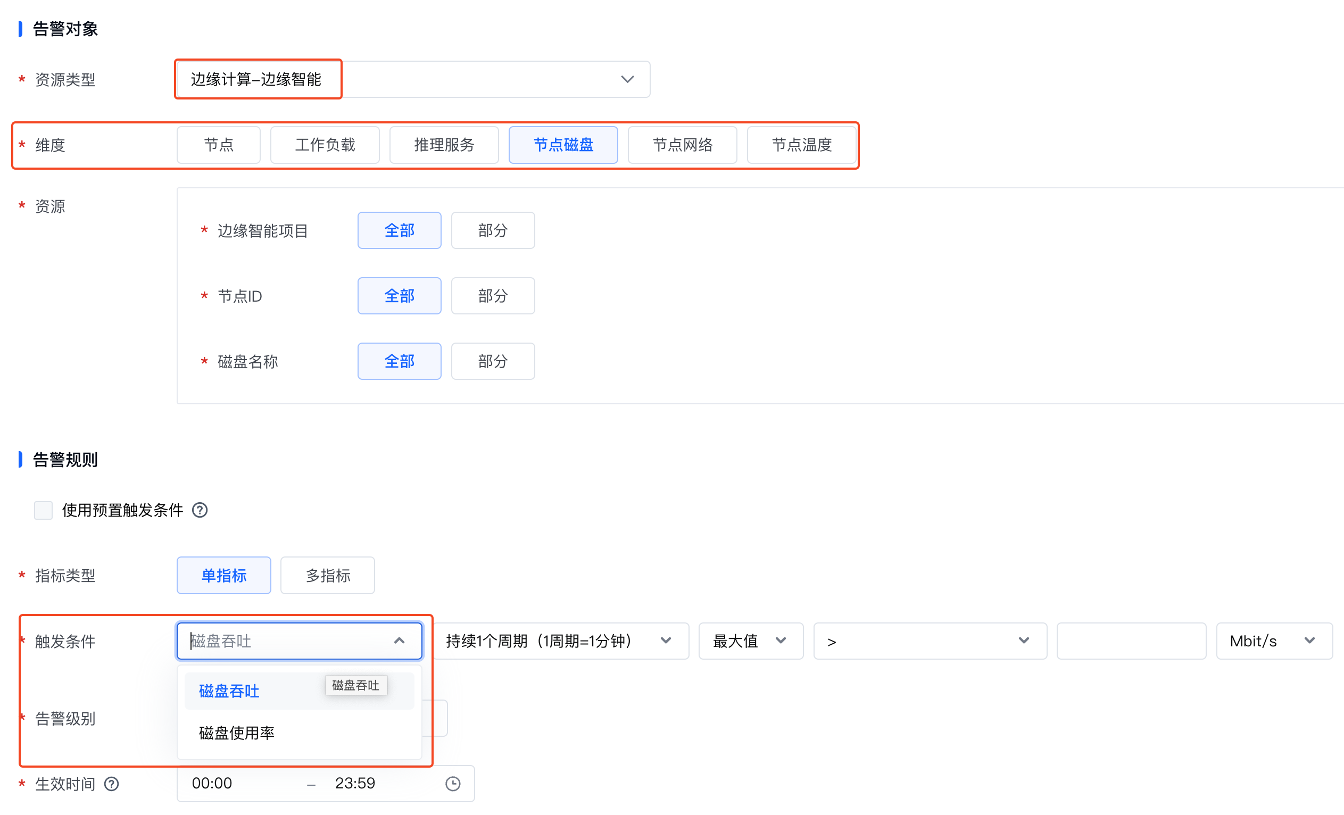Switch to 多指标 metric type
This screenshot has width=1344, height=815.
tap(327, 575)
